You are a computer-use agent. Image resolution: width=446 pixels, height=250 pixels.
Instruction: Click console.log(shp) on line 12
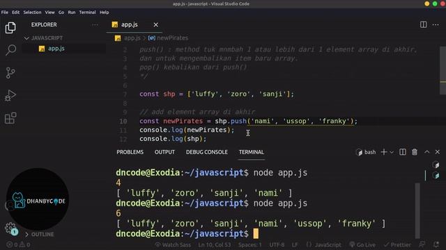173,139
